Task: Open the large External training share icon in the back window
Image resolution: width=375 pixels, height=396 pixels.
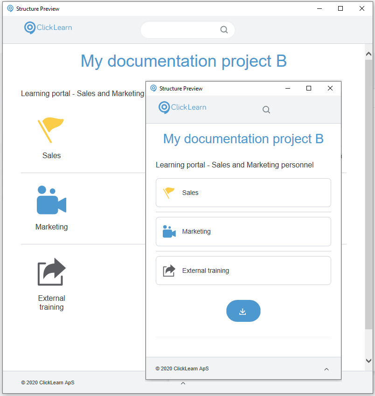Action: (52, 272)
